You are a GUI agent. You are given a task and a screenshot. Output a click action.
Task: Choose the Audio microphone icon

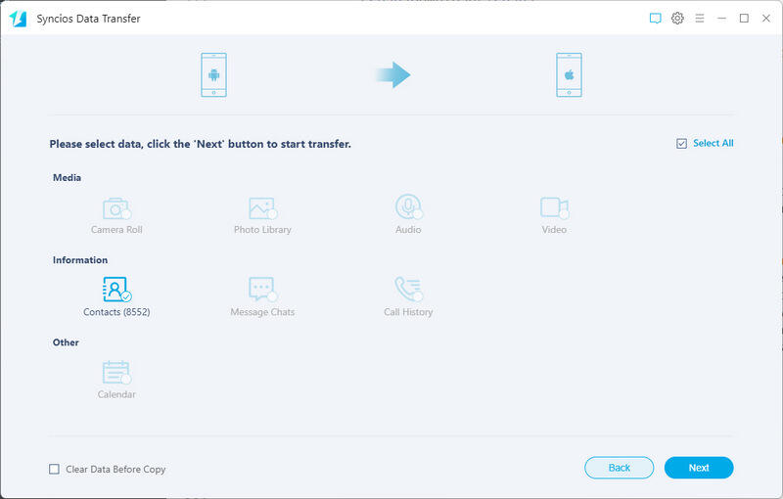coord(408,207)
